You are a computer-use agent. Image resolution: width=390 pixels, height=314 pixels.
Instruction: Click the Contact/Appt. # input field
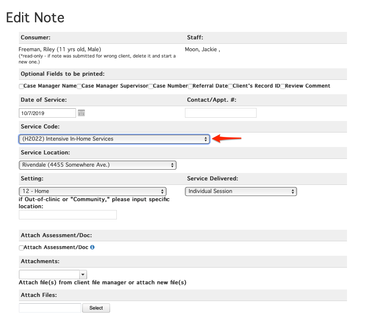pos(221,112)
